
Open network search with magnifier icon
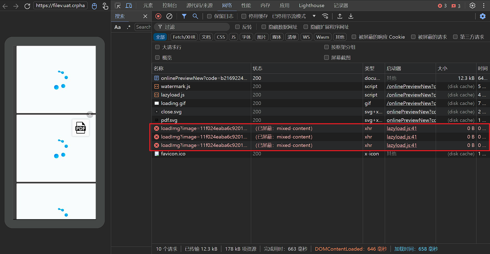click(x=195, y=16)
